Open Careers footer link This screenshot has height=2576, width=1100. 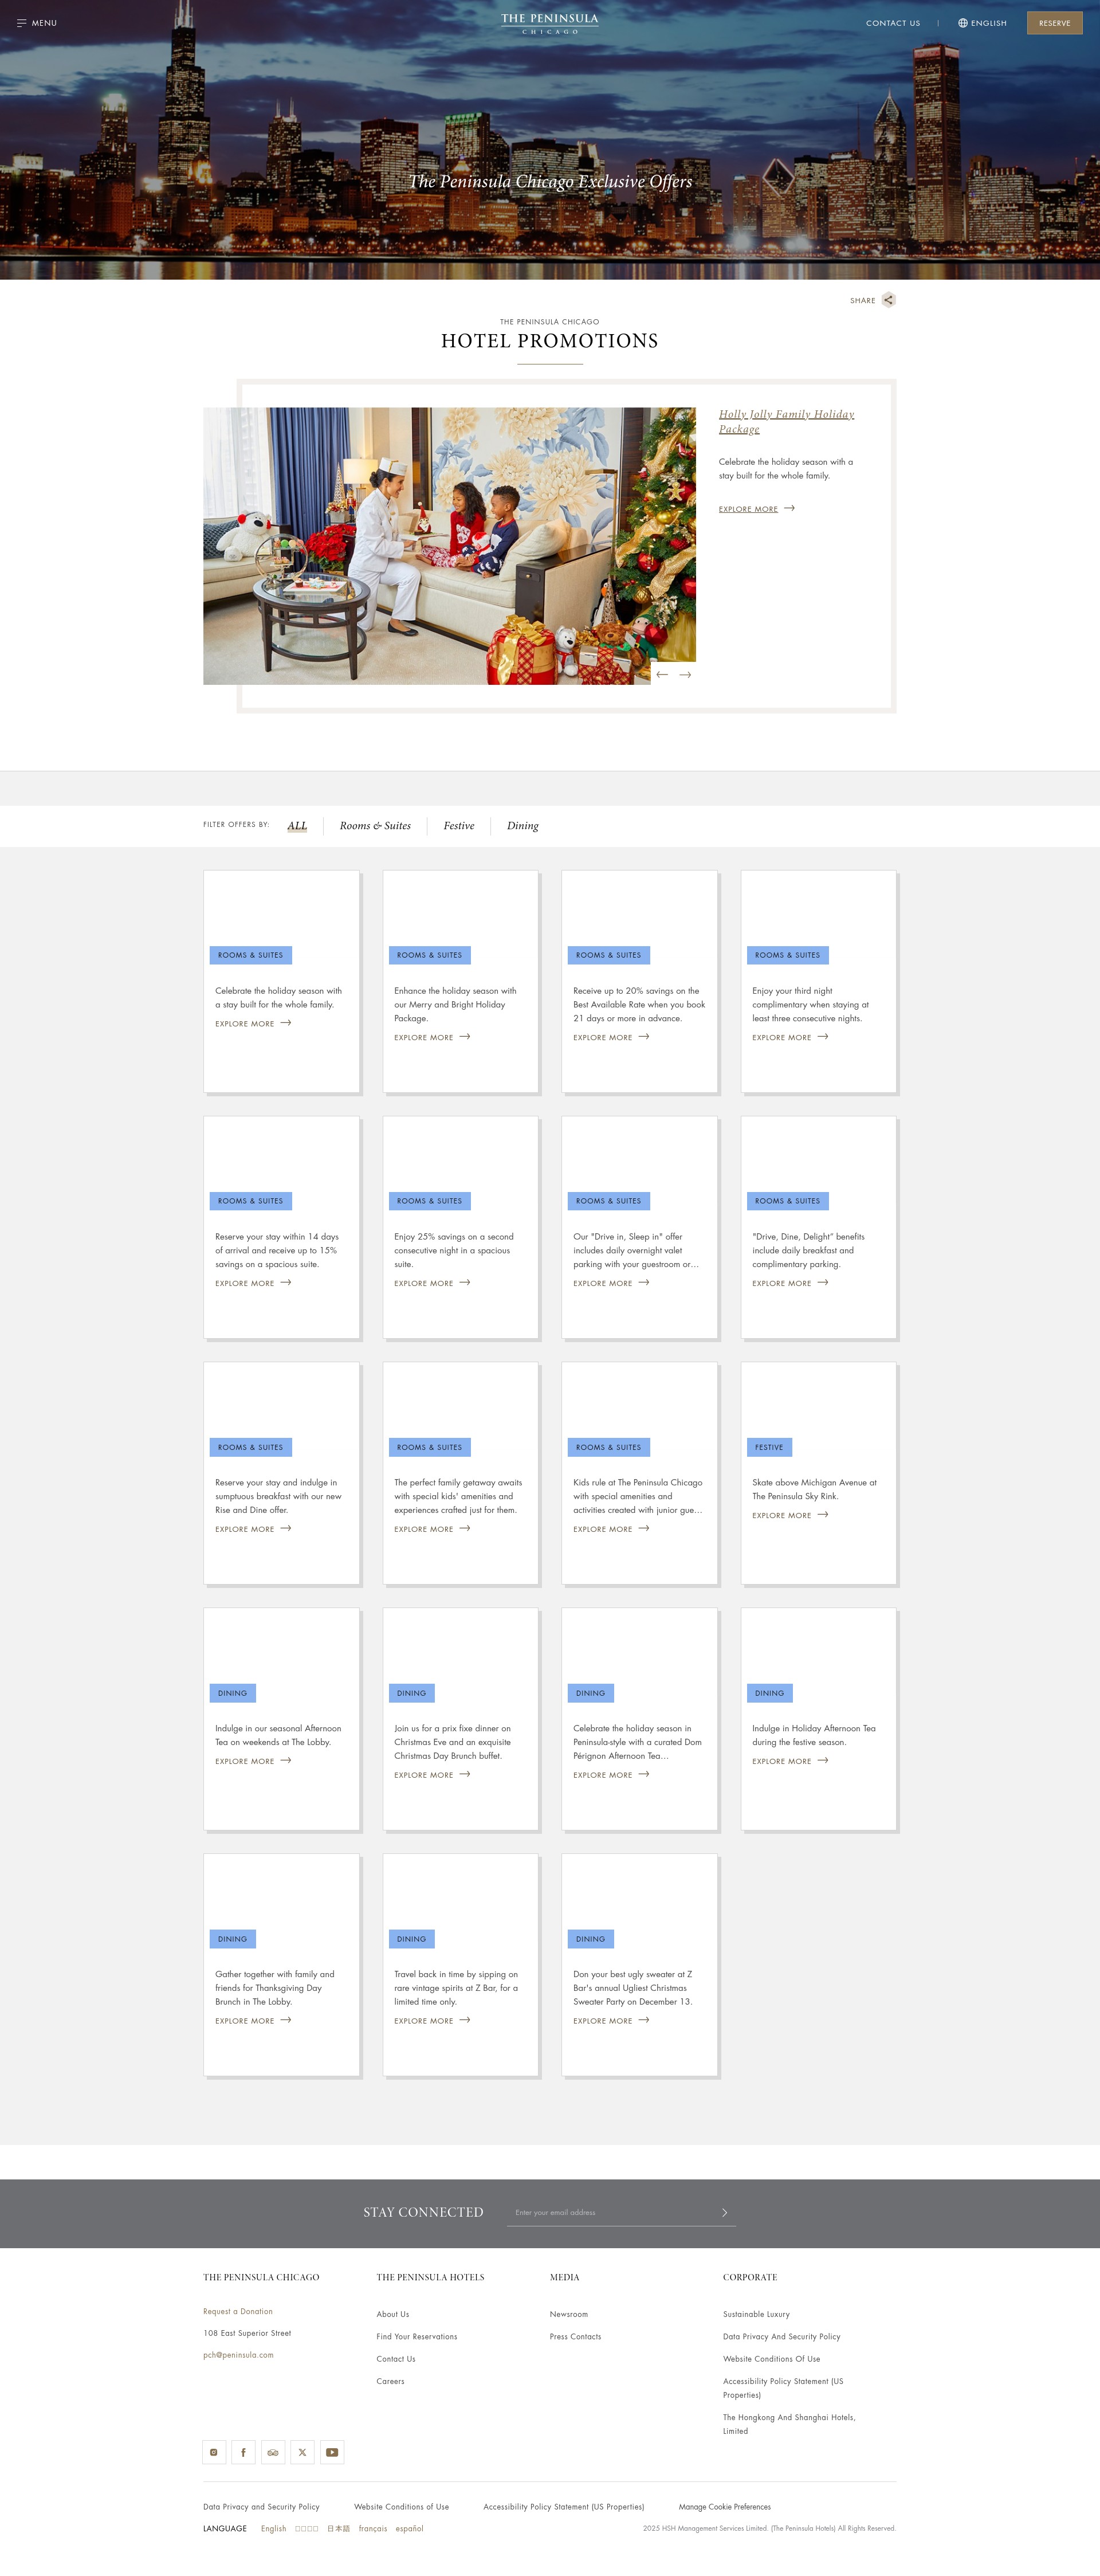(x=390, y=2381)
